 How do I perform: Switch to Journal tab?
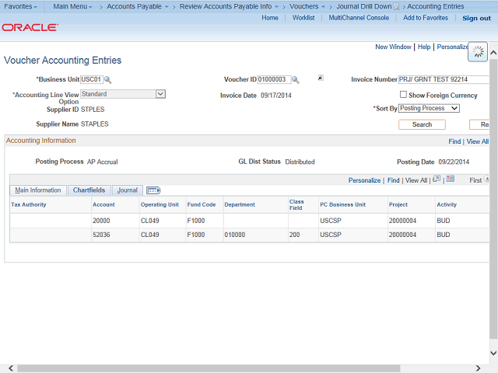[127, 190]
